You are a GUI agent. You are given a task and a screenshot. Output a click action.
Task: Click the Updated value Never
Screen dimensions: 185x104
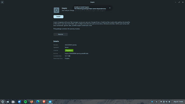point(66,47)
